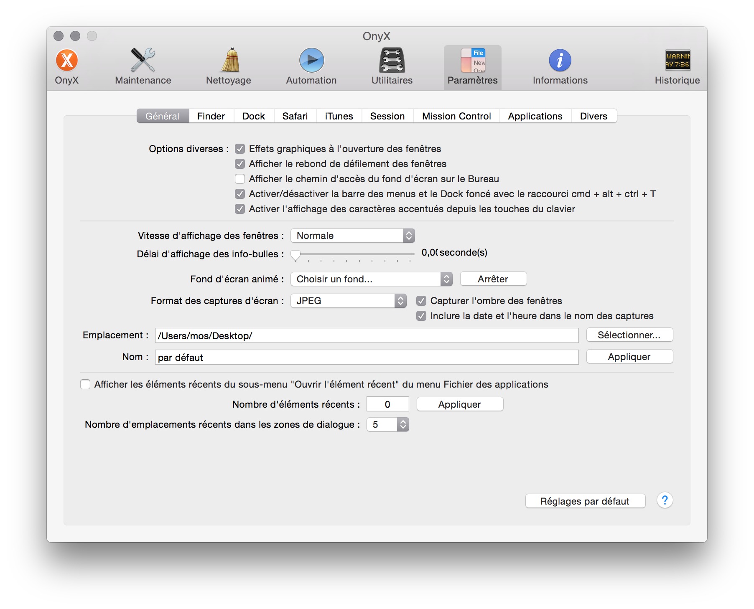Viewport: 754px width, 609px height.
Task: Click the 0,00 seconde(s) value
Action: click(454, 252)
